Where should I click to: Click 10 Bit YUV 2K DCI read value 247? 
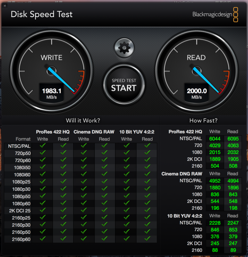[233, 244]
